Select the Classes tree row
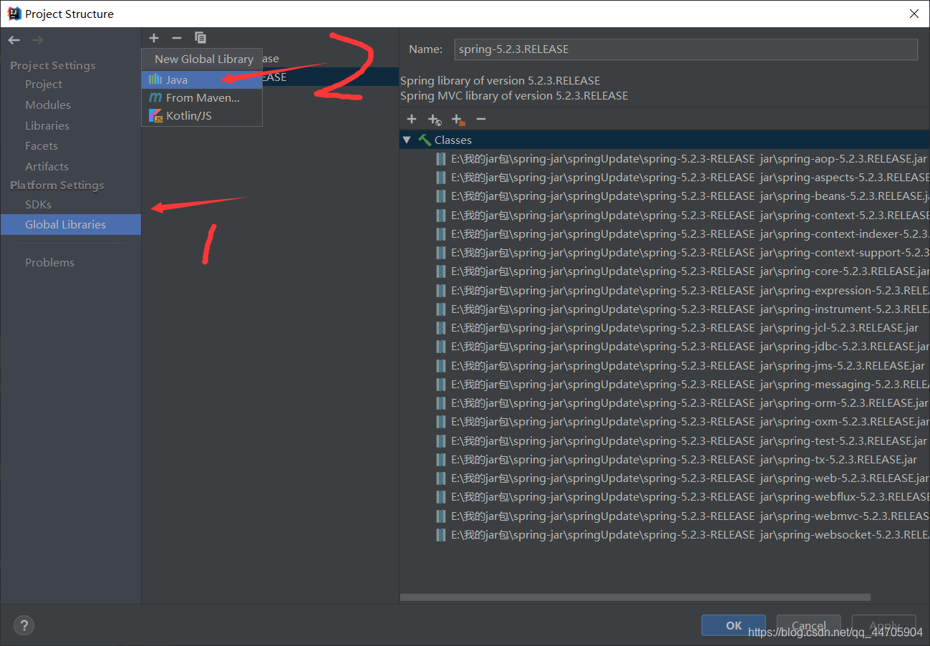Image resolution: width=930 pixels, height=646 pixels. [x=664, y=140]
